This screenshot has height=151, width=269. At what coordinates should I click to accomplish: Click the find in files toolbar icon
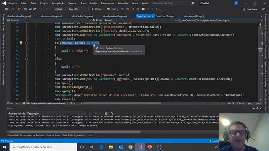click(x=108, y=9)
